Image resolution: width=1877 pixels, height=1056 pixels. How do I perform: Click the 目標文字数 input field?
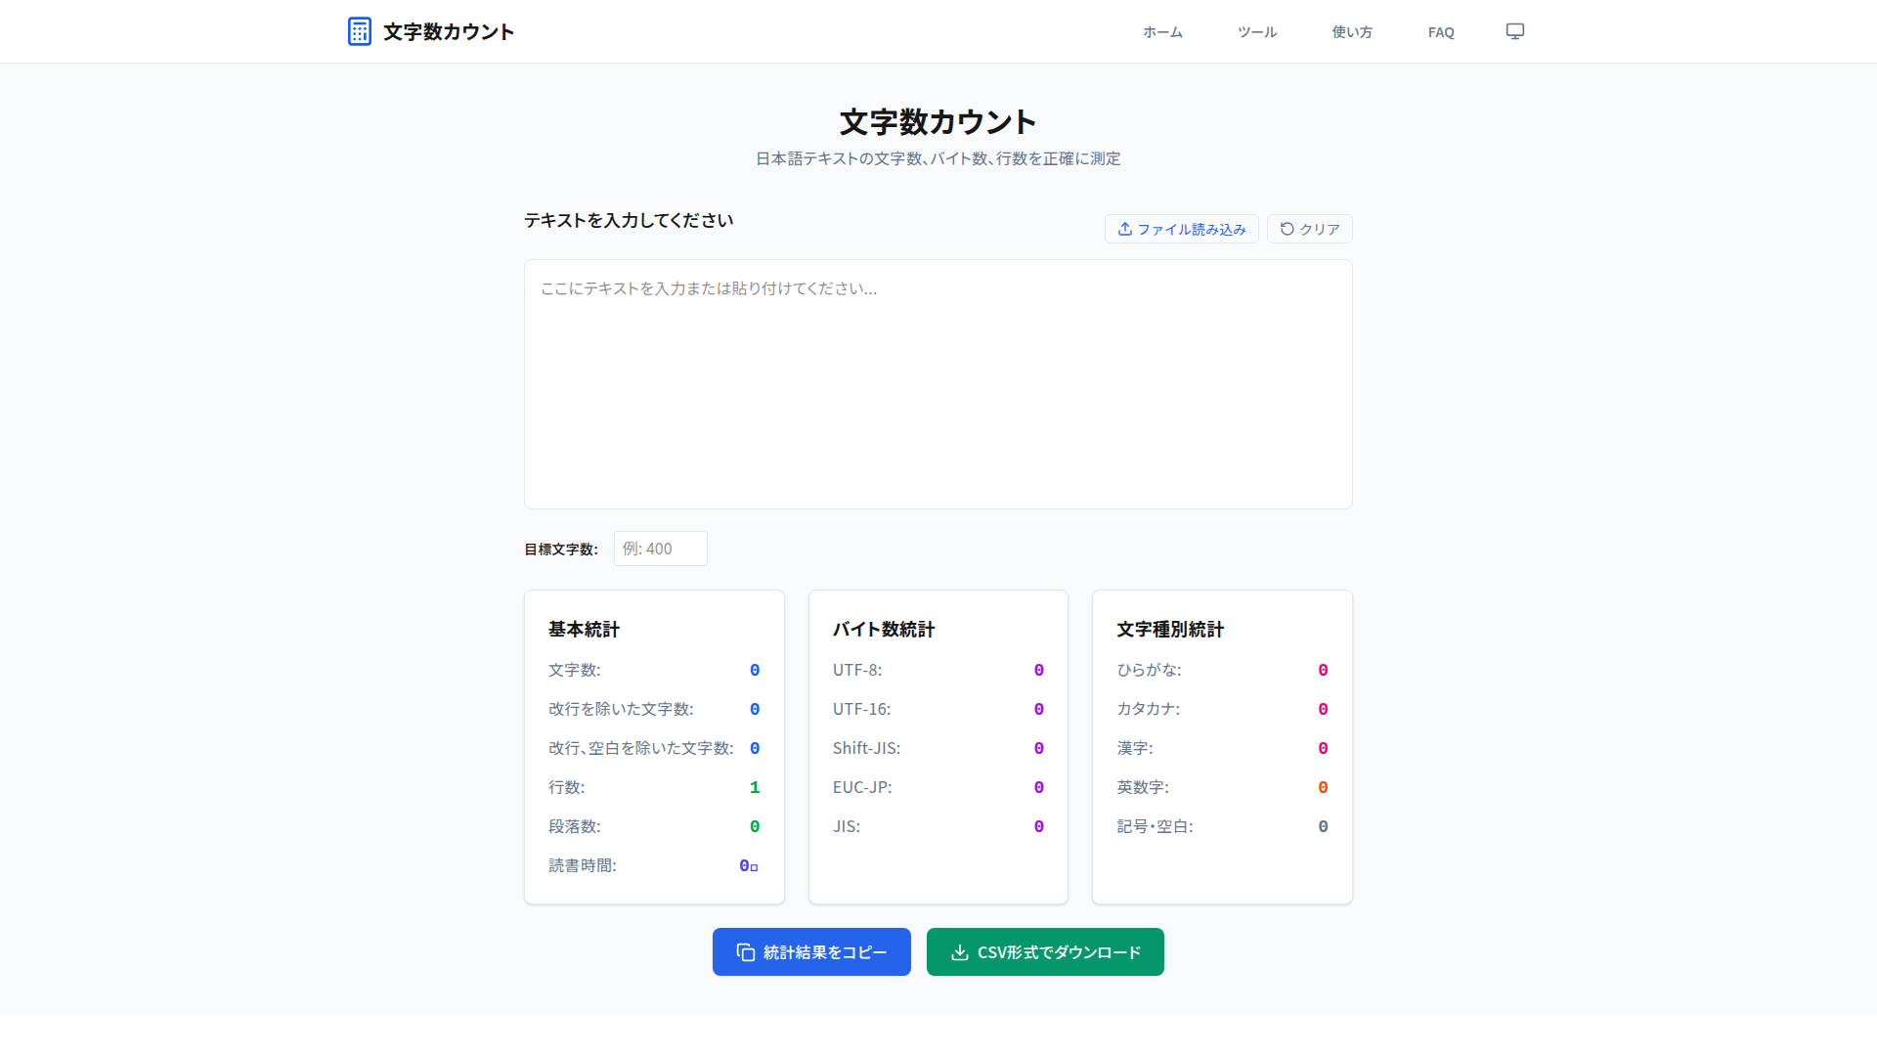click(660, 549)
